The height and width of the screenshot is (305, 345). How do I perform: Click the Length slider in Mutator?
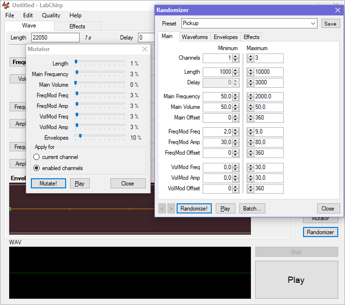pyautogui.click(x=100, y=63)
